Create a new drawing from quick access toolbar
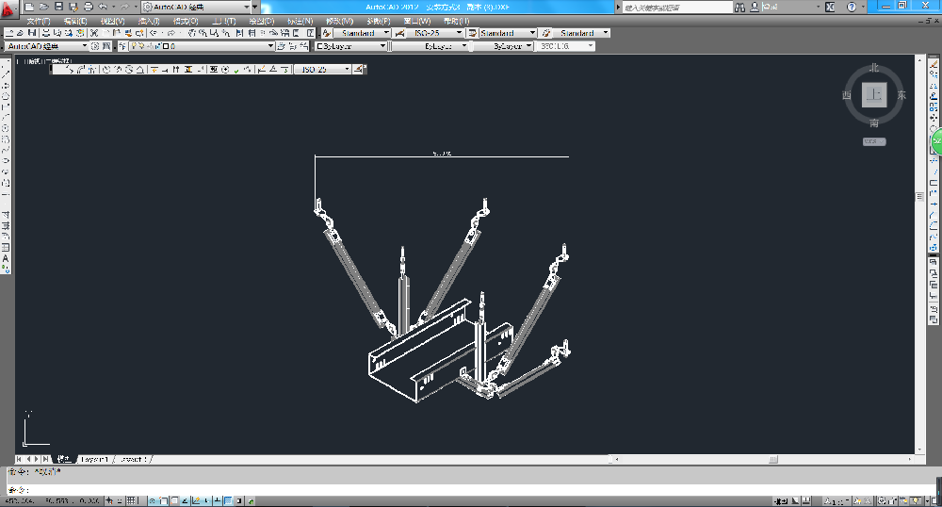This screenshot has height=507, width=942. click(30, 7)
